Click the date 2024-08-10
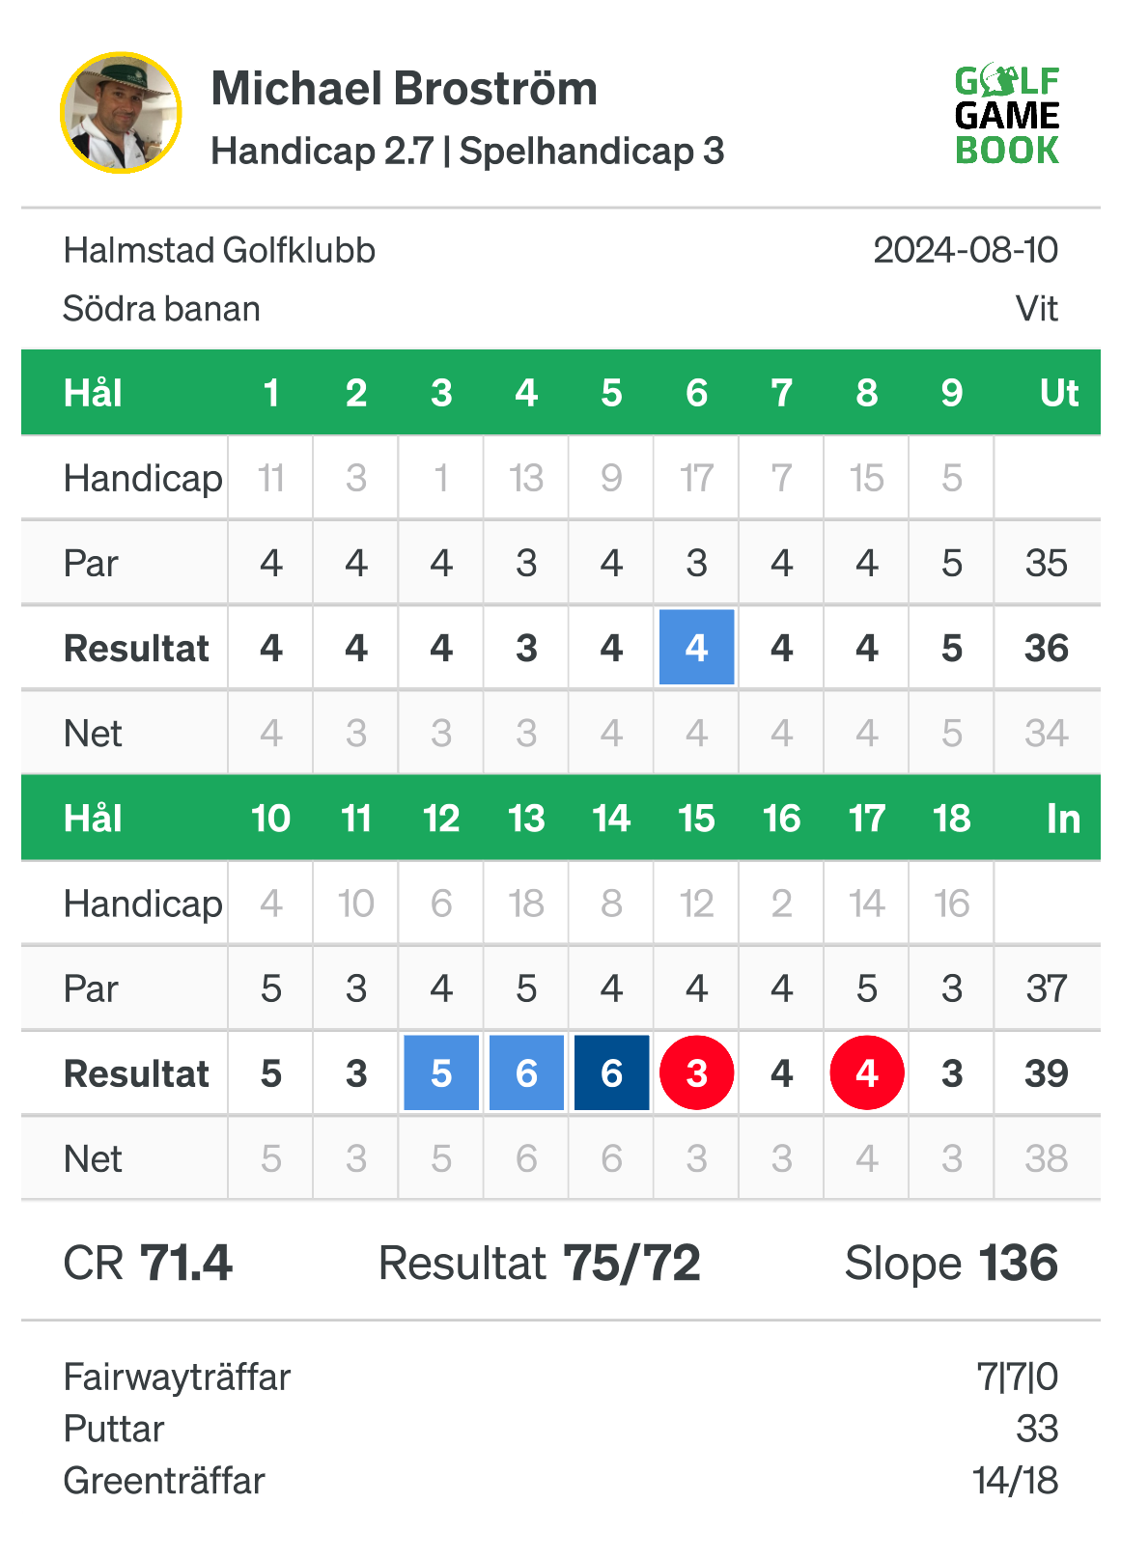 966,251
